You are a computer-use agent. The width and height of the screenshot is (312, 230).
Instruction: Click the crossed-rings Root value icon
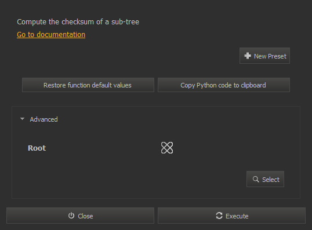[167, 148]
